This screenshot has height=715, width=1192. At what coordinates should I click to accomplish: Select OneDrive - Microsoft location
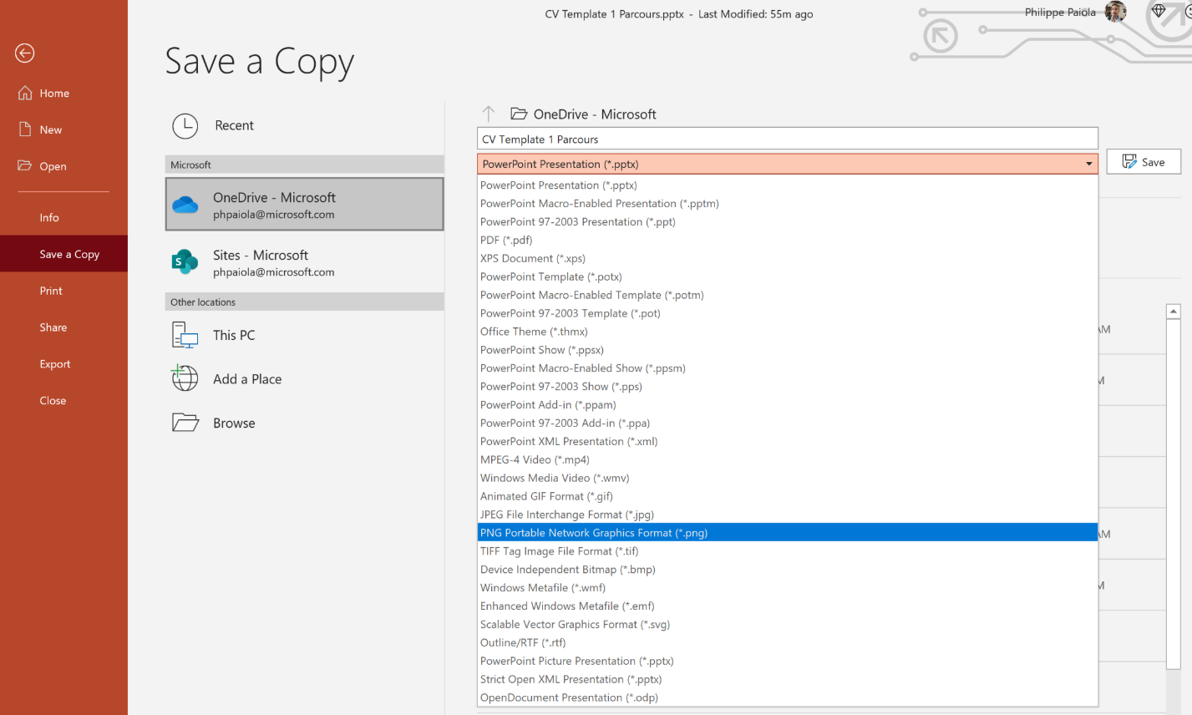point(304,204)
